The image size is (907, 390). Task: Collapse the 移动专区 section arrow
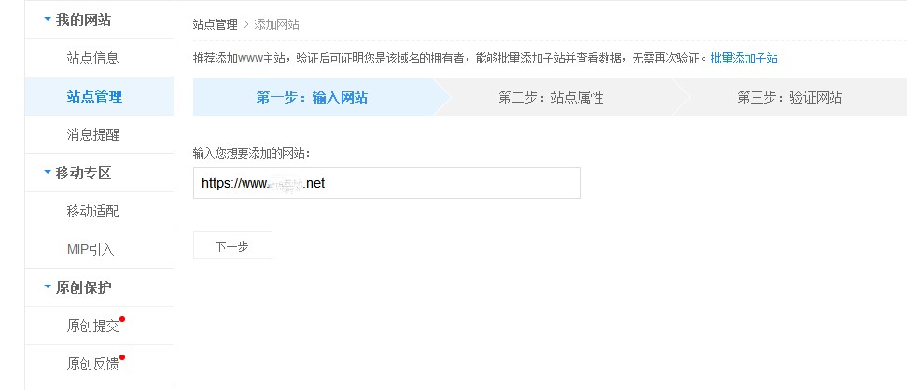click(48, 173)
